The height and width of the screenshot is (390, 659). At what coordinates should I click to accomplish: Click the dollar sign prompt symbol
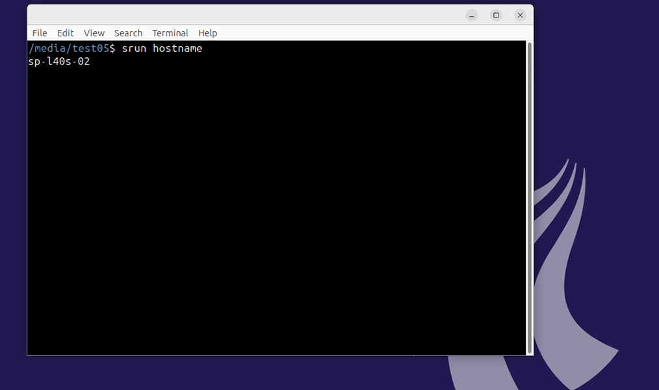112,49
